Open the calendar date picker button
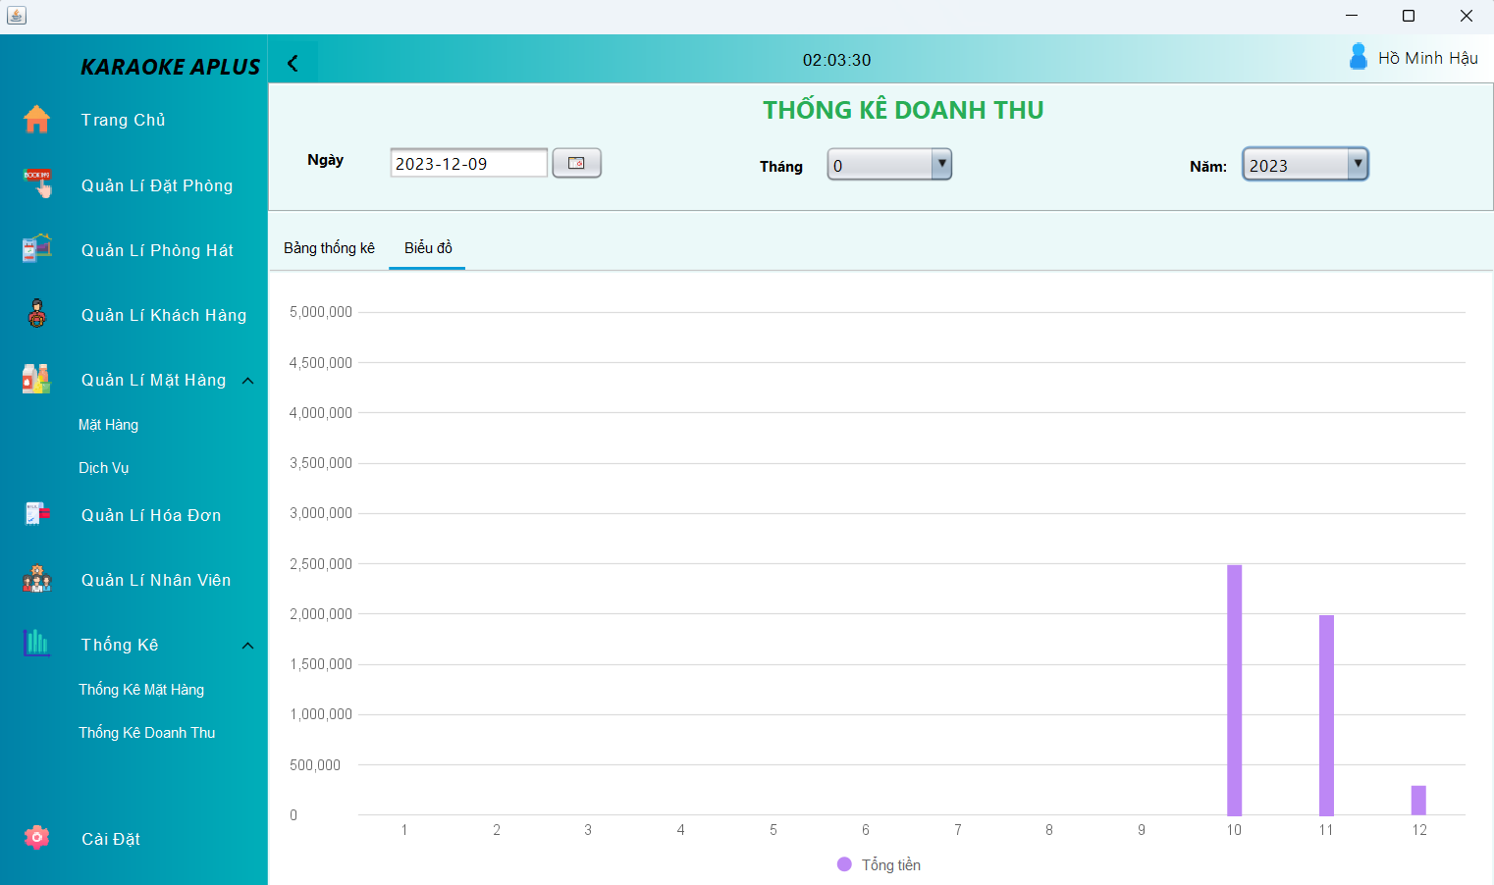1494x885 pixels. (576, 163)
